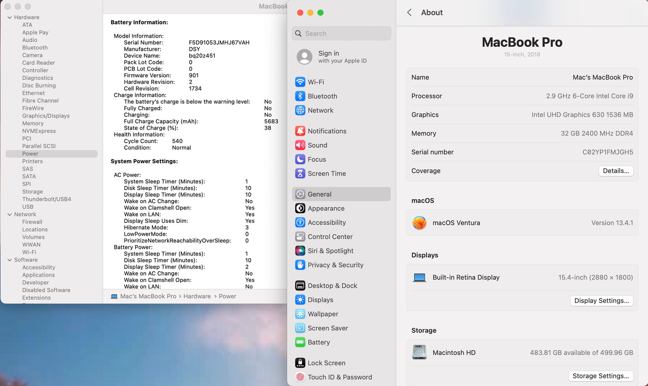Image resolution: width=648 pixels, height=386 pixels.
Task: Open Display Settings for the Retina display
Action: tap(601, 300)
